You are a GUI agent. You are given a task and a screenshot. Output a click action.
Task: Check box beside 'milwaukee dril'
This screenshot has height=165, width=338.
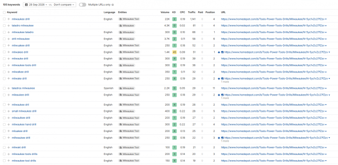pyautogui.click(x=4, y=105)
